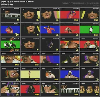
Task: Click the red frame stamped 00:03:56
Action: 30,89
